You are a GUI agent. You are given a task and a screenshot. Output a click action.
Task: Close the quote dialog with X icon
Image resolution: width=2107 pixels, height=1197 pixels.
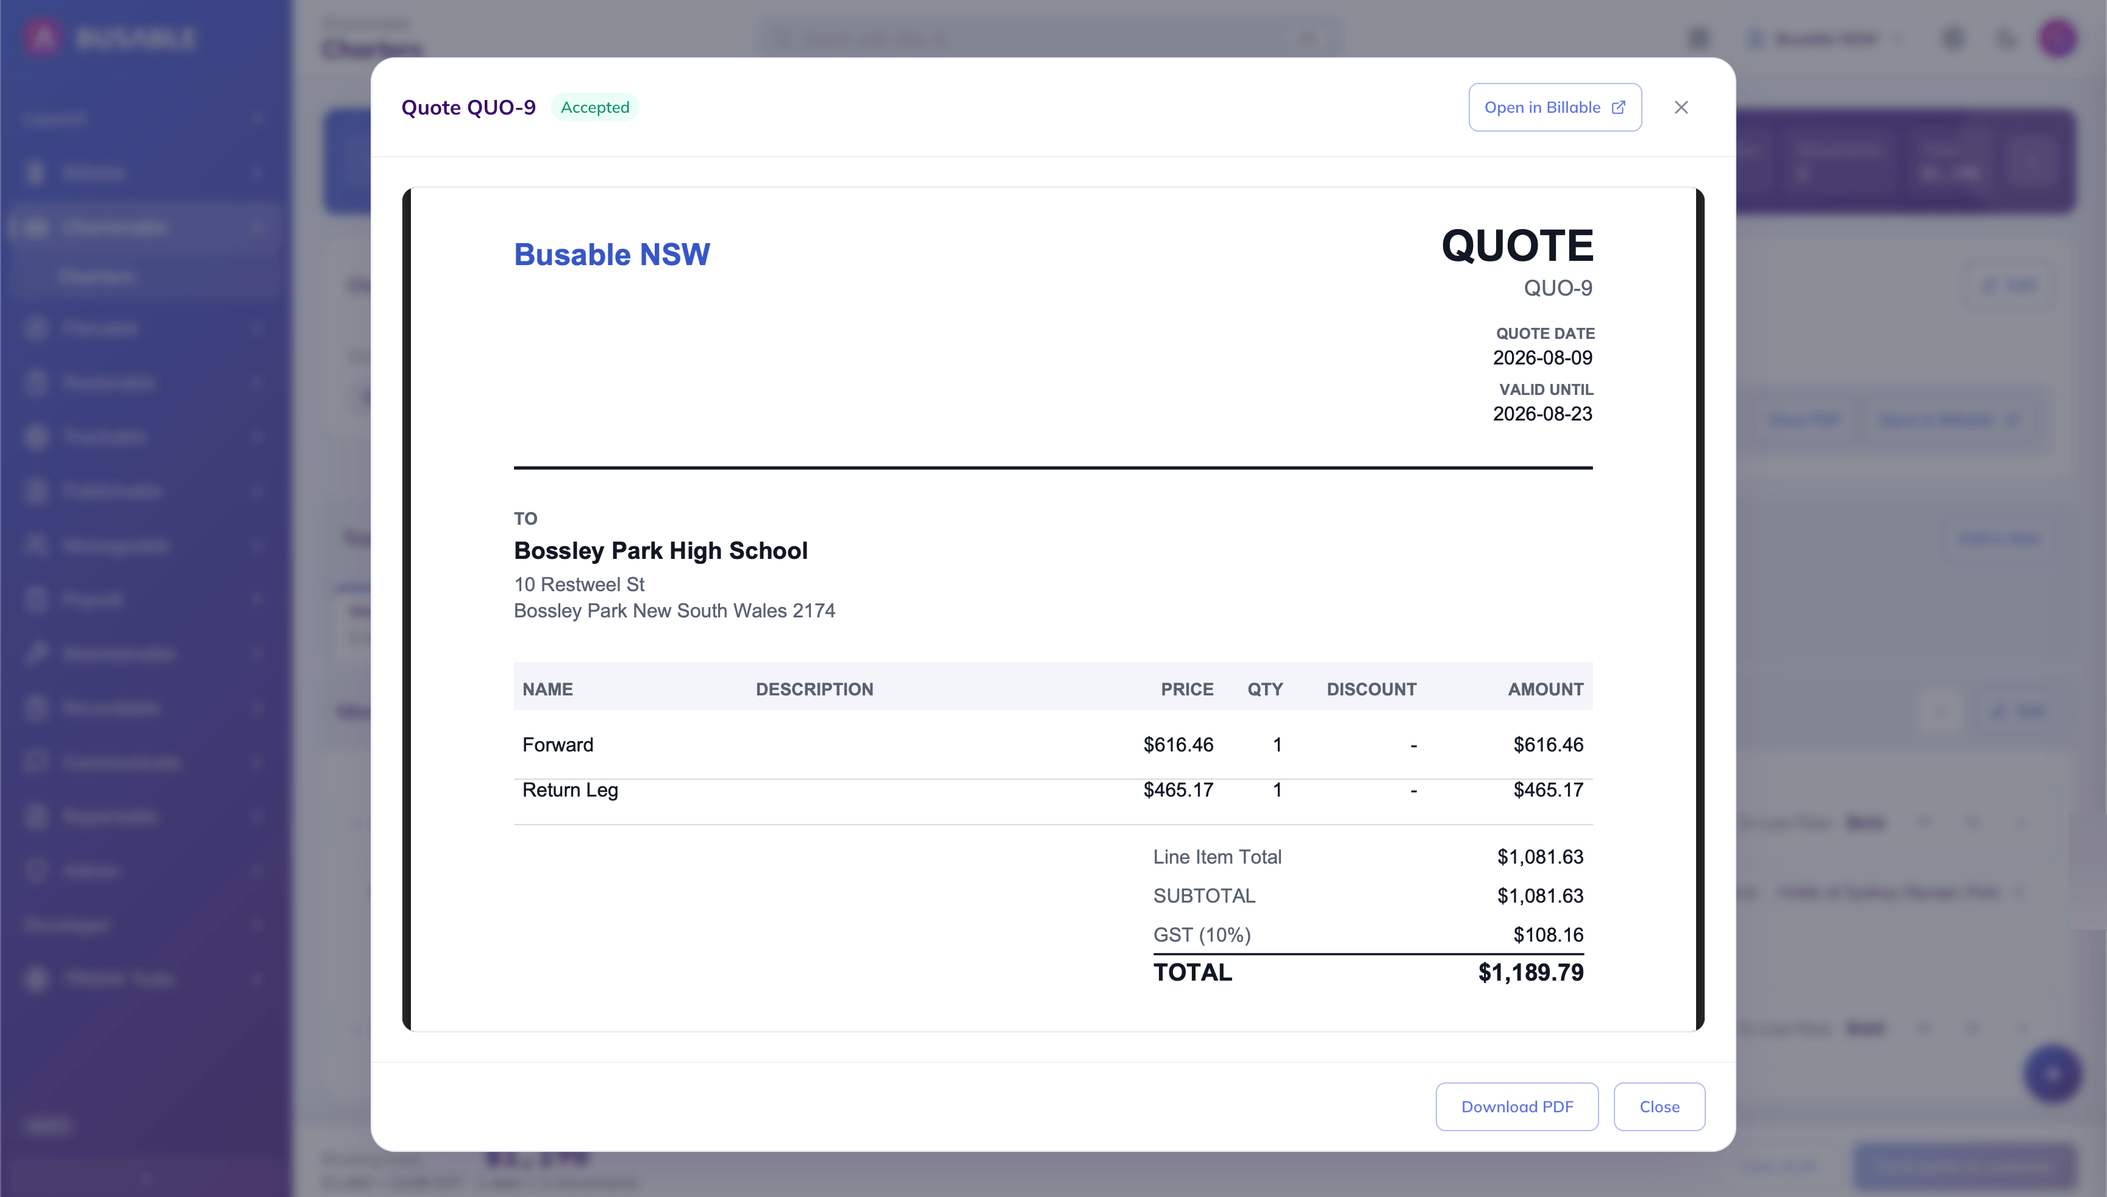pyautogui.click(x=1681, y=107)
